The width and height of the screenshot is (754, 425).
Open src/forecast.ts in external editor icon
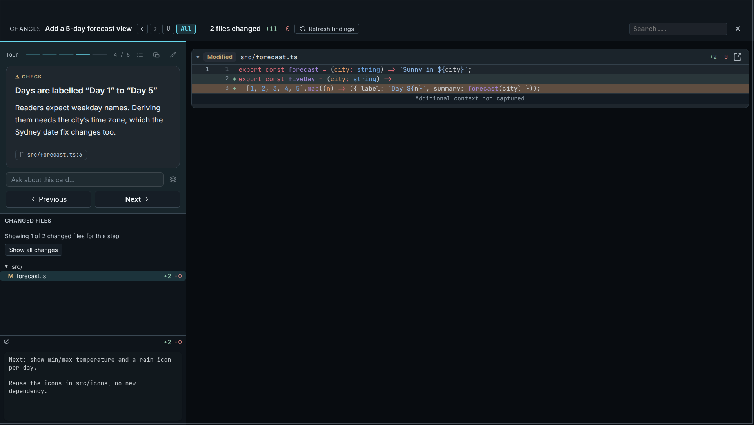(x=738, y=57)
